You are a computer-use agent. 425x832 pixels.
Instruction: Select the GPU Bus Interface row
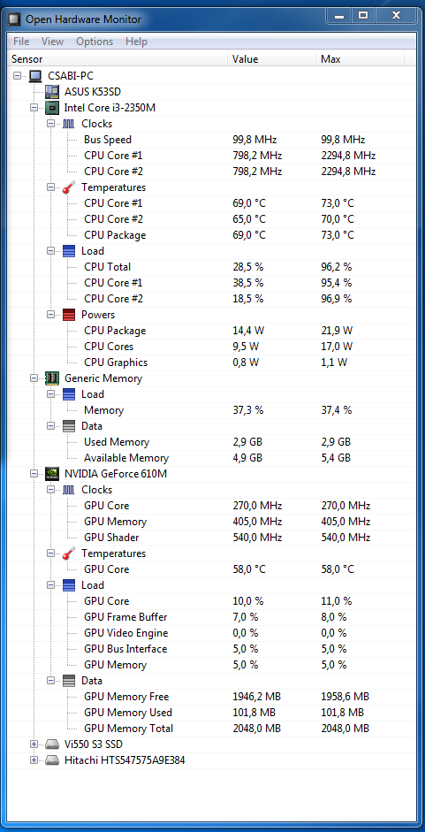click(x=212, y=649)
